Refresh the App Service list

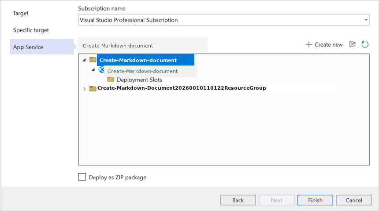365,44
